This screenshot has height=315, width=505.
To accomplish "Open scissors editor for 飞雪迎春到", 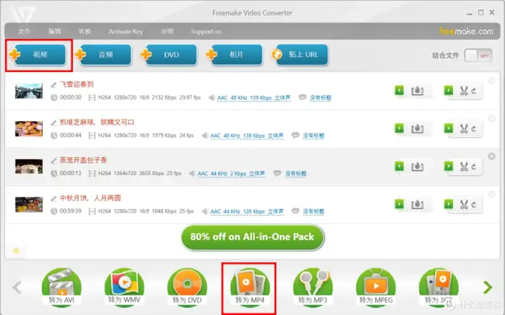I will (464, 91).
